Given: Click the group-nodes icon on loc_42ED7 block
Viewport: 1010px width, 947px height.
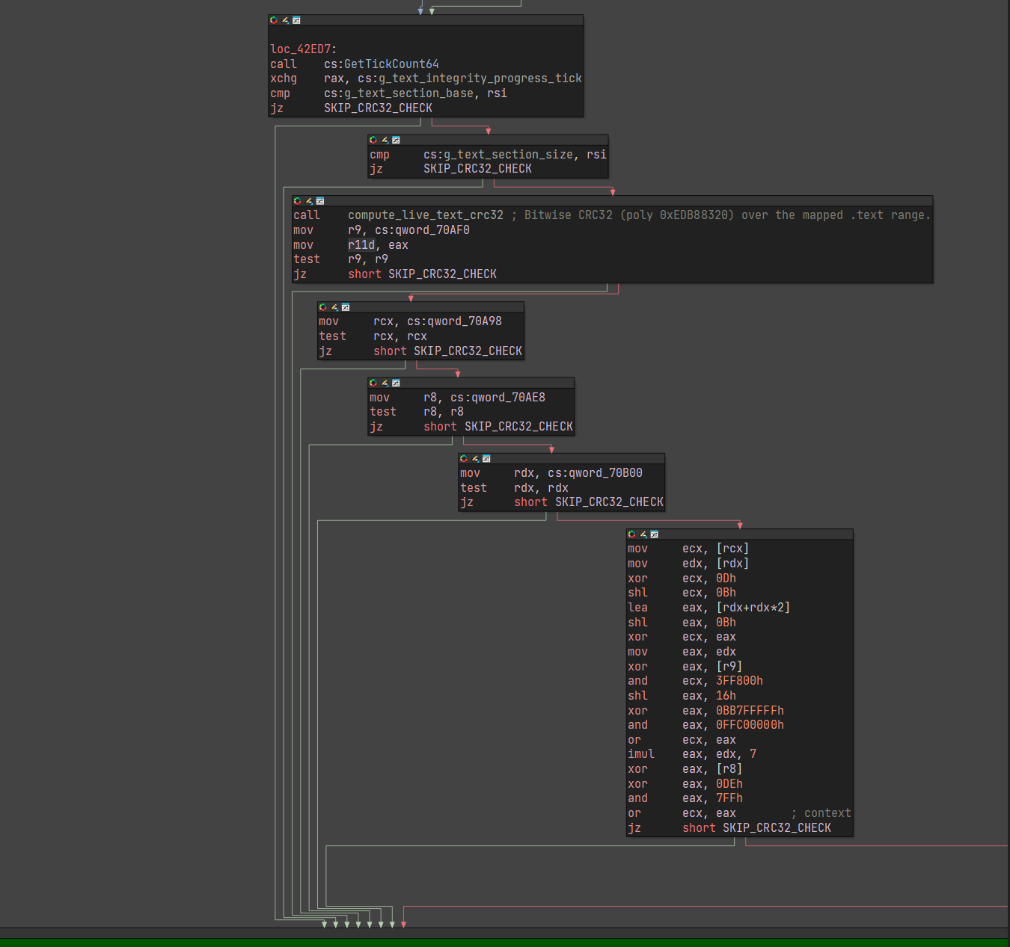Looking at the screenshot, I should point(296,20).
